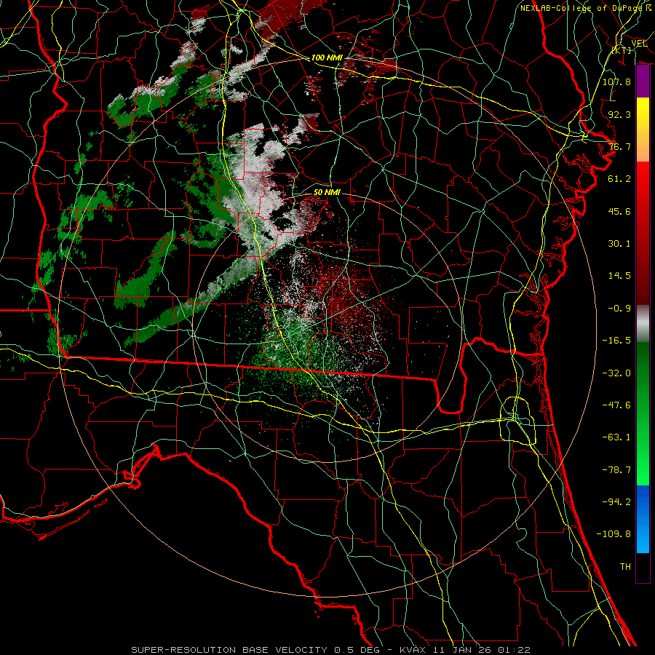Click the -78.7 velocity scale value
655x655 pixels.
tap(616, 470)
